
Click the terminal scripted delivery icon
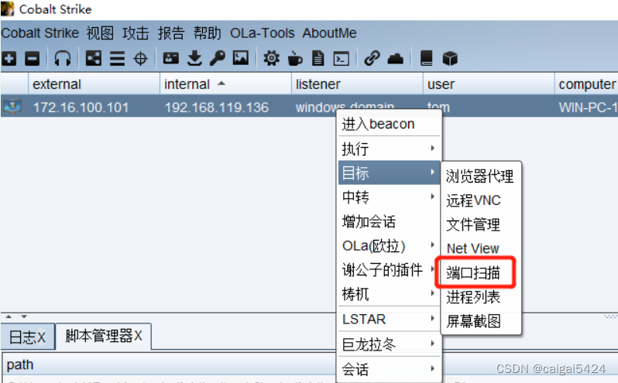tap(342, 59)
